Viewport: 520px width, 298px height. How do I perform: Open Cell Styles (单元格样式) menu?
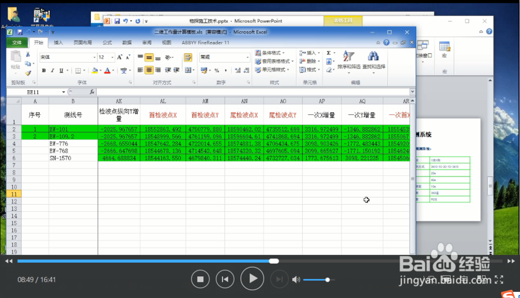coord(272,70)
